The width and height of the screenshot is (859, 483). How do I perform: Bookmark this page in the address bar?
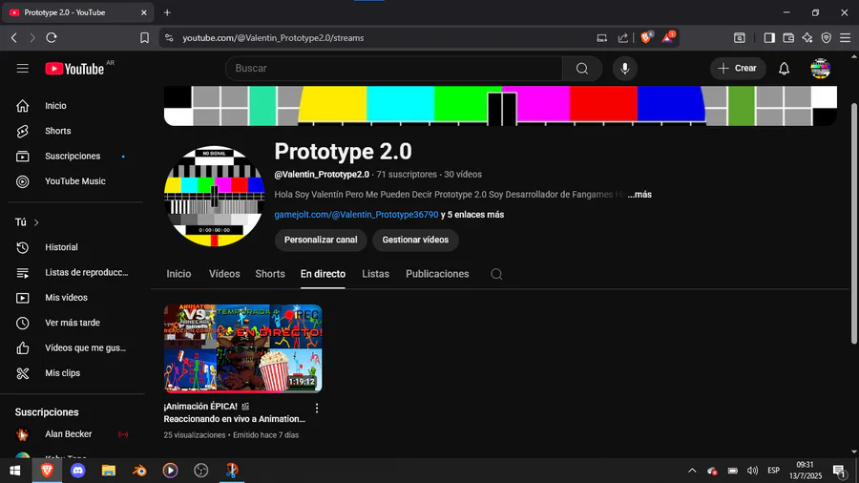coord(144,38)
